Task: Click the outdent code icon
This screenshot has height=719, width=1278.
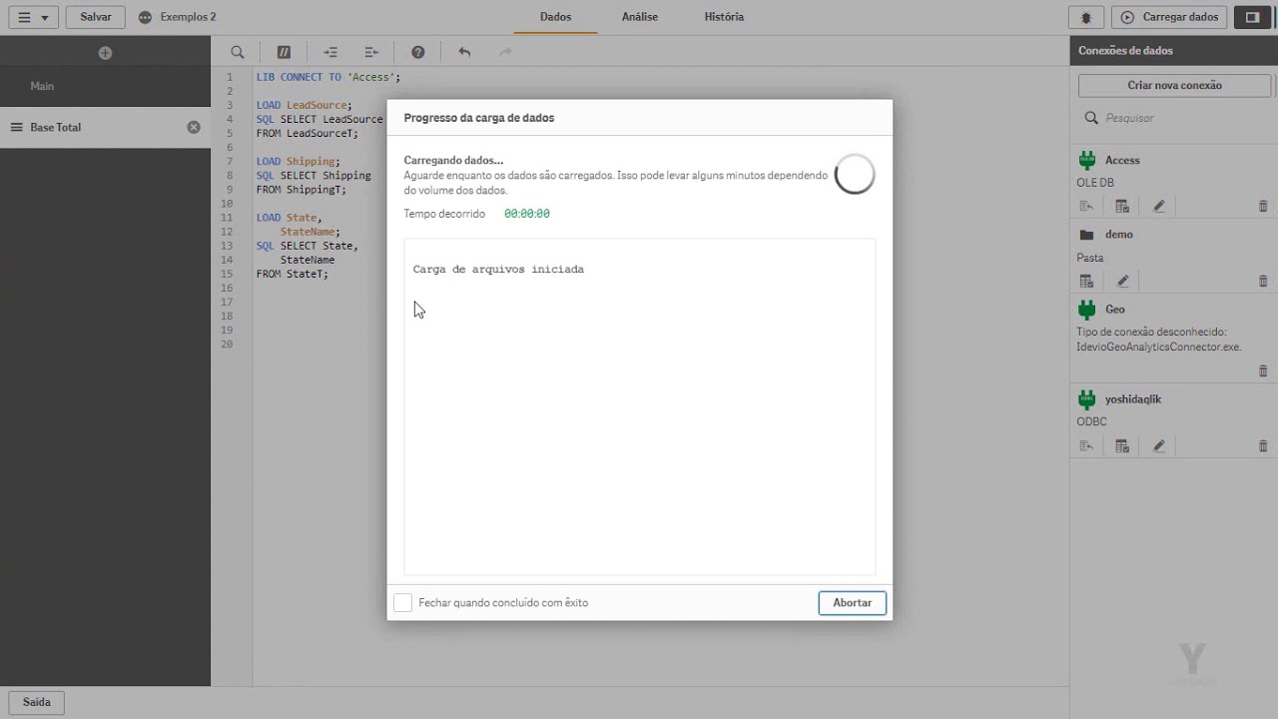Action: (x=371, y=52)
